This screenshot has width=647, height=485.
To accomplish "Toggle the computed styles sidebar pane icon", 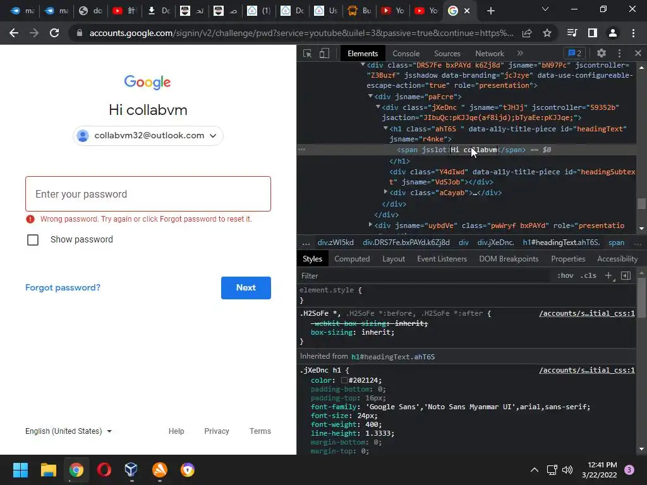I will pos(626,275).
